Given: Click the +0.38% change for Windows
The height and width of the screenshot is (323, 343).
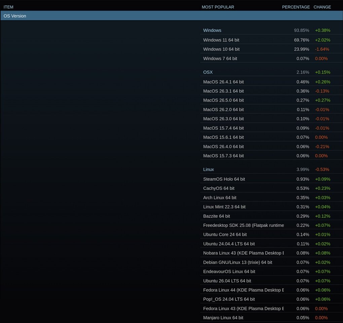Looking at the screenshot, I should (323, 30).
